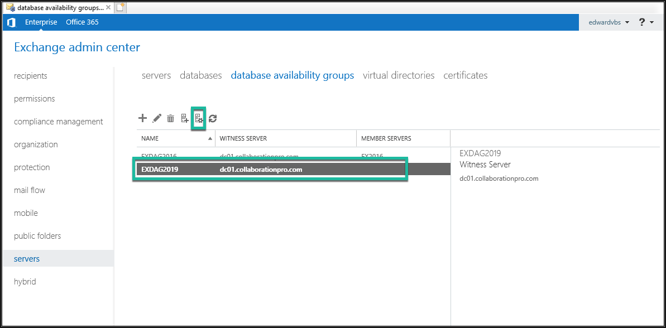This screenshot has height=328, width=666.
Task: Click the EXDAG2019 heading in the details pane
Action: [481, 153]
